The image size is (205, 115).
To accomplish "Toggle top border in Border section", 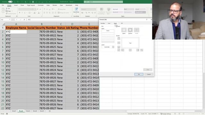I will coord(119,39).
